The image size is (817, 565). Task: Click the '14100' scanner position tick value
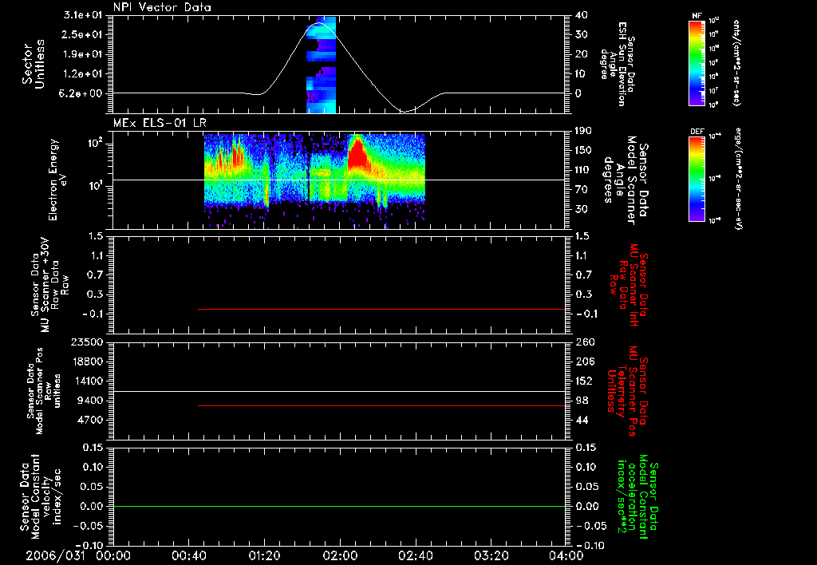point(87,381)
